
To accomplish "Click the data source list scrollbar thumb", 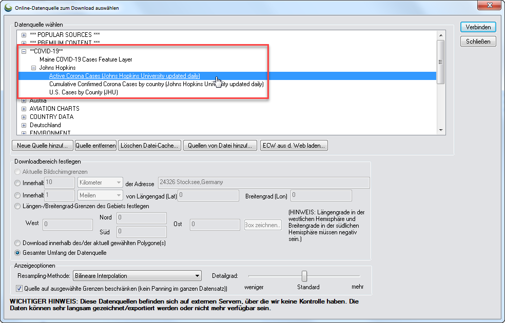I will point(440,62).
